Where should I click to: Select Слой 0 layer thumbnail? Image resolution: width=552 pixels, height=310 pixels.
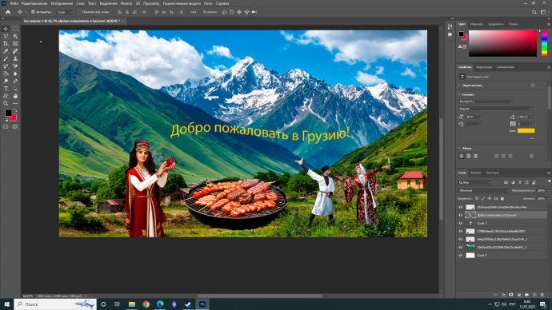(470, 256)
